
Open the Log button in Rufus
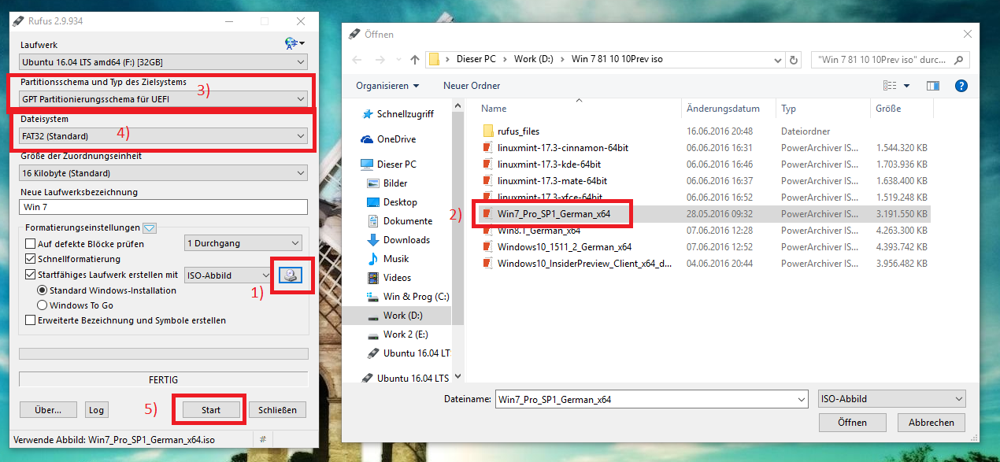click(x=96, y=410)
